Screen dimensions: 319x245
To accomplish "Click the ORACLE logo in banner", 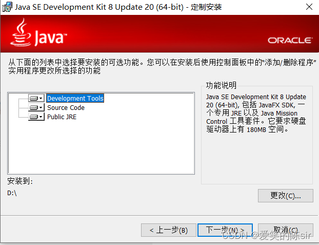I will click(x=290, y=41).
